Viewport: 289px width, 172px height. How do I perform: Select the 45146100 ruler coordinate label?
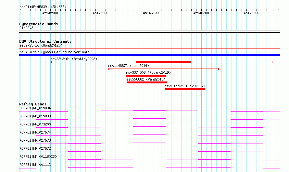click(151, 13)
